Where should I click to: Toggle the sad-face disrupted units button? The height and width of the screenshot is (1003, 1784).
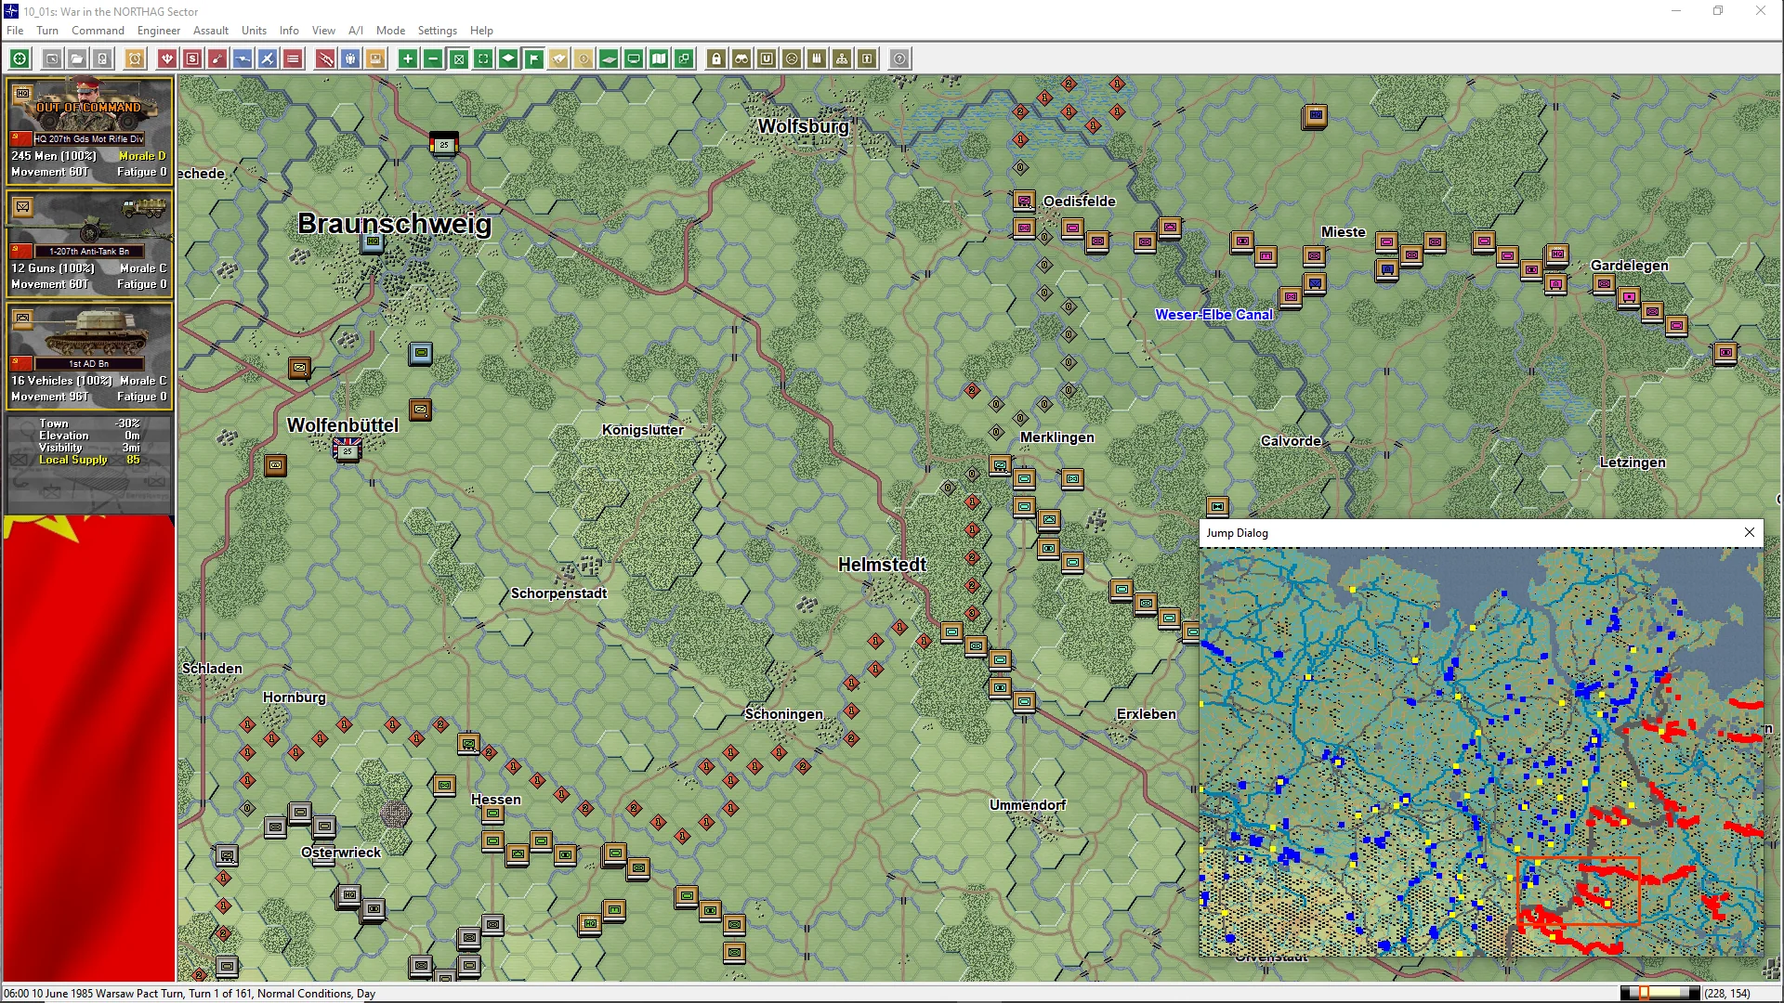pyautogui.click(x=792, y=59)
